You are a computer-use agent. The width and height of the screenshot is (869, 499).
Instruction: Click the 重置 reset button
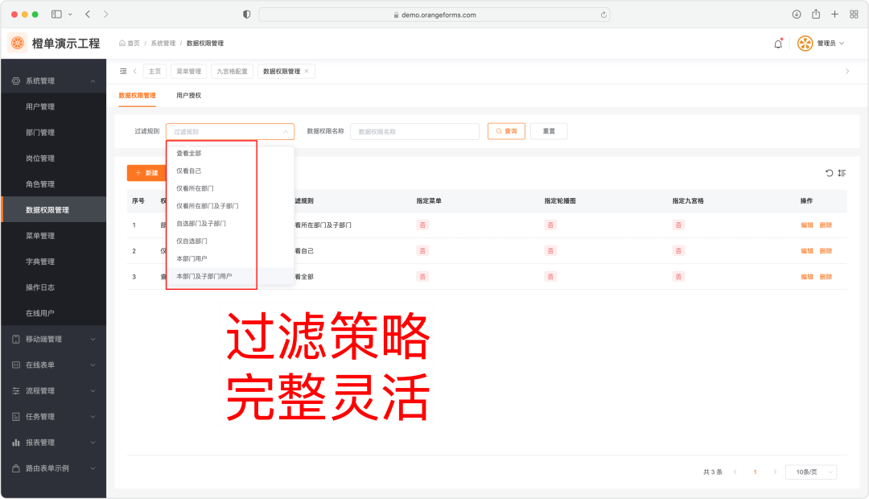[x=549, y=131]
